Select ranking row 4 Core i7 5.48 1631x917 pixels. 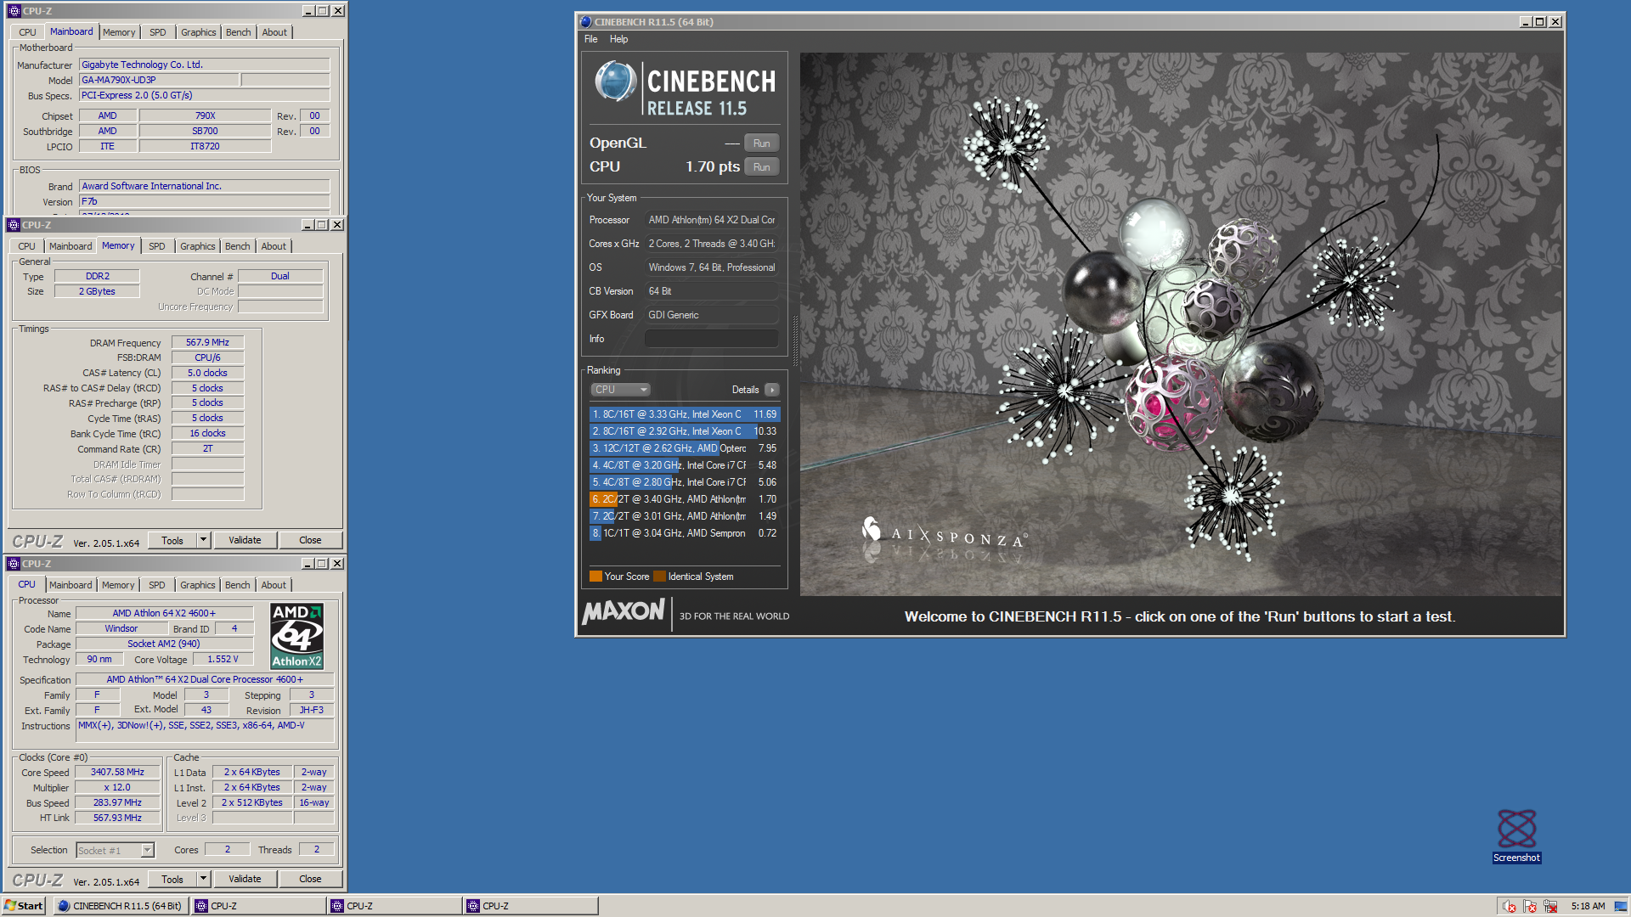click(x=685, y=465)
